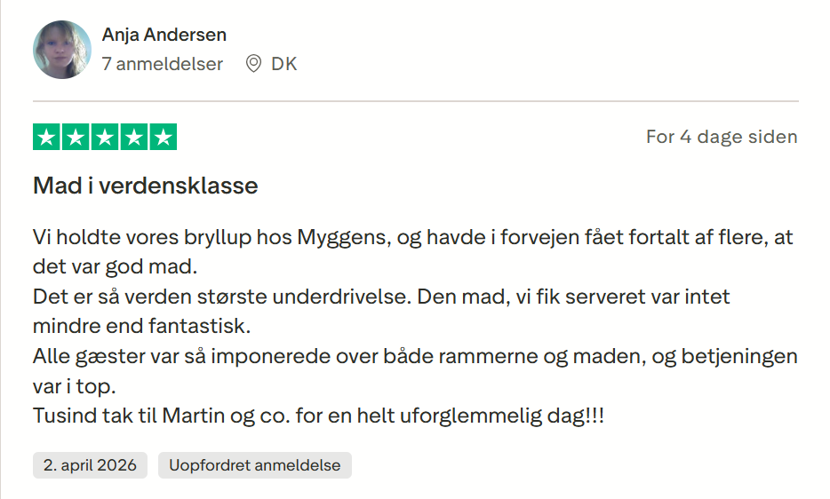Click the '2. april 2026' date badge

click(x=91, y=465)
